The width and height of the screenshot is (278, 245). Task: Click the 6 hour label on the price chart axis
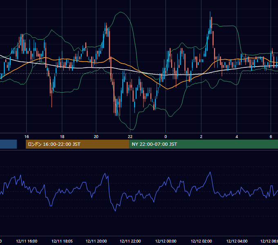coord(271,137)
